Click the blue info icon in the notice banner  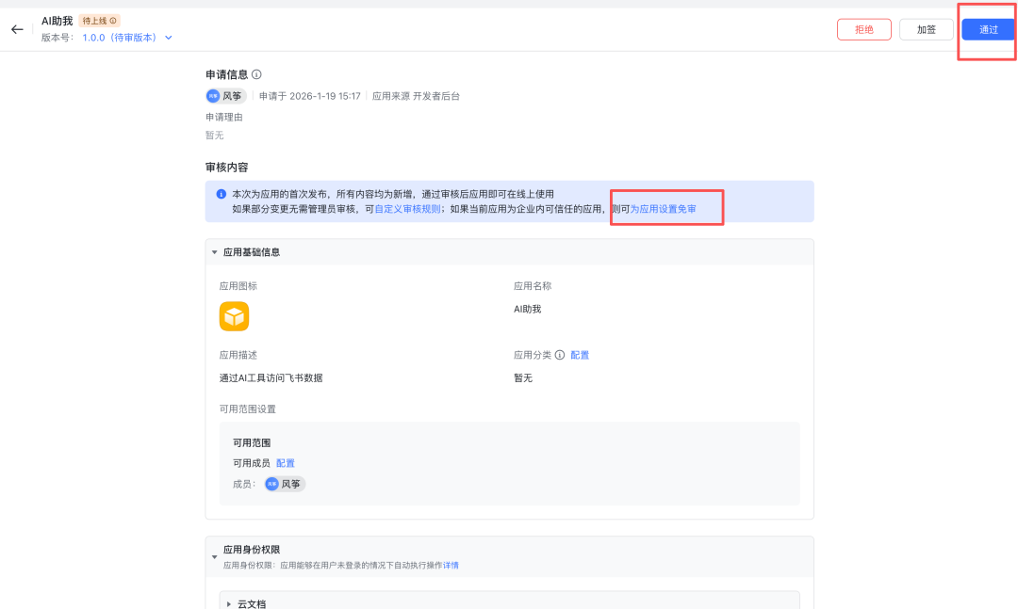pyautogui.click(x=220, y=193)
